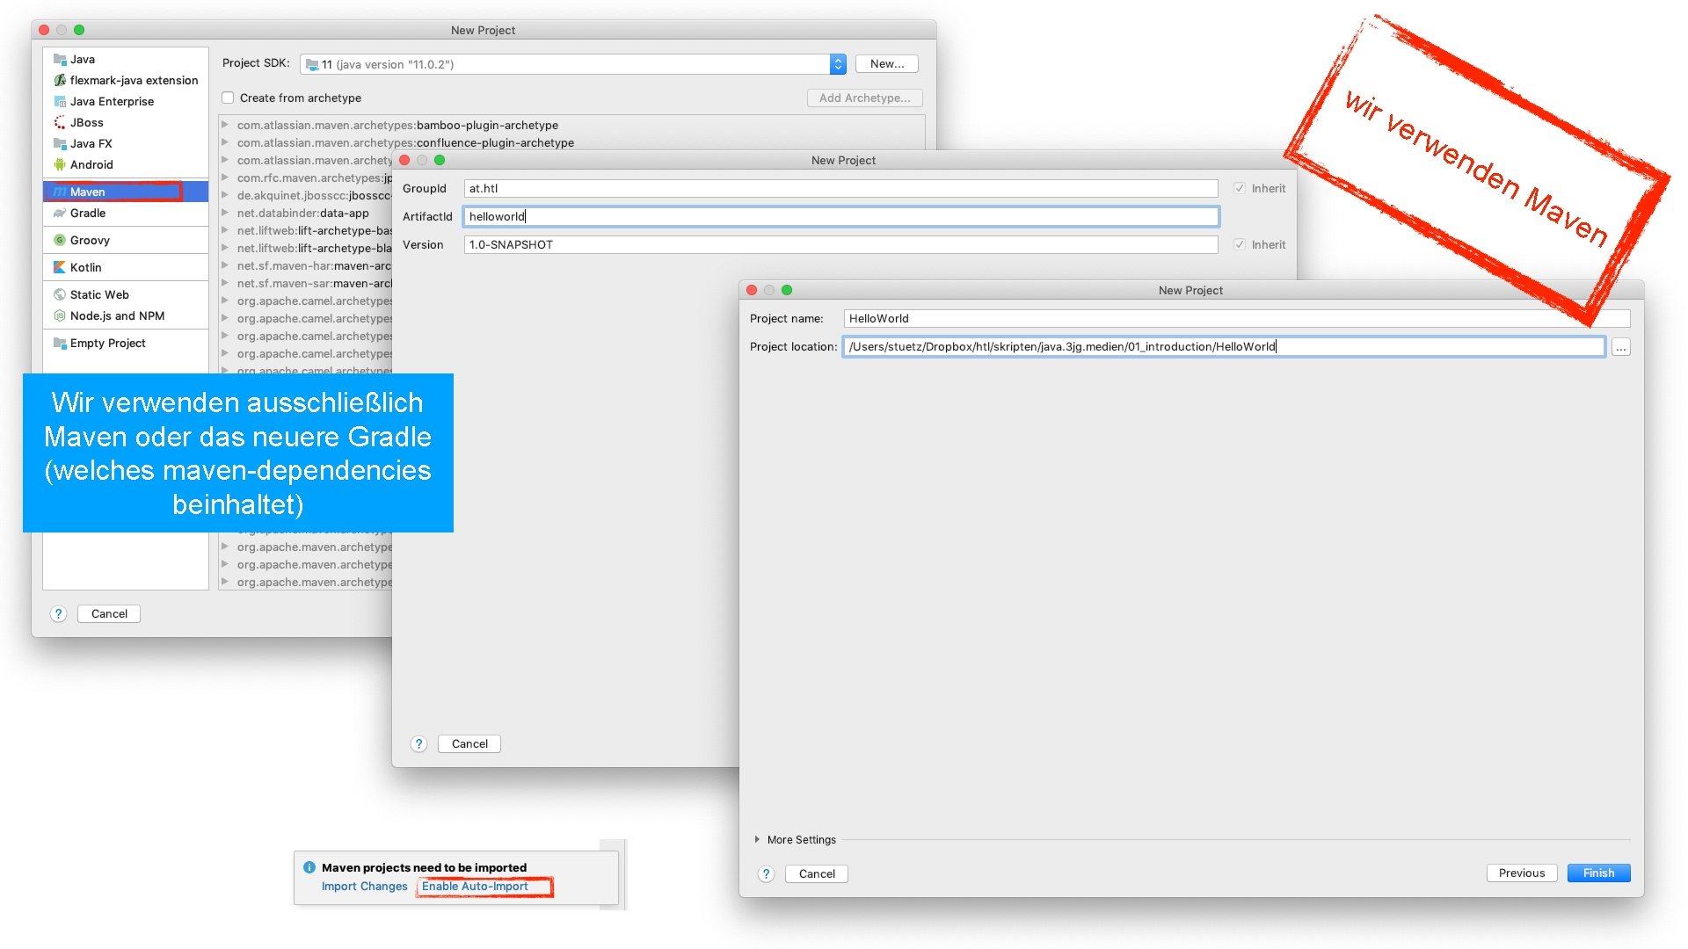The height and width of the screenshot is (949, 1688).
Task: Focus the GroupId input field
Action: click(x=840, y=188)
